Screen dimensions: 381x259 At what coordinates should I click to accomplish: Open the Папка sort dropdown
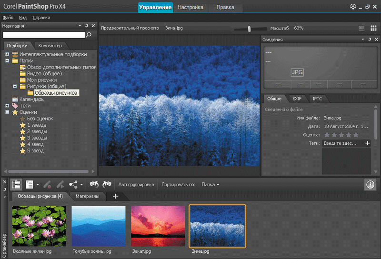(x=210, y=184)
